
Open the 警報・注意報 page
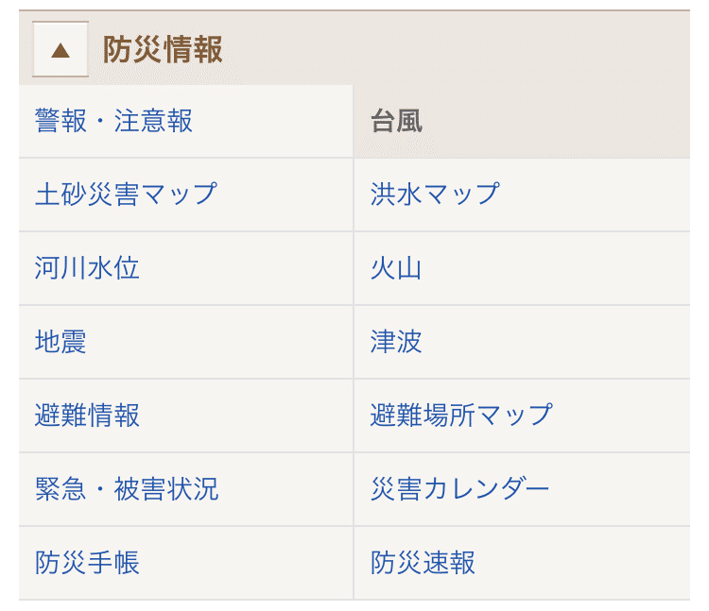pos(113,121)
